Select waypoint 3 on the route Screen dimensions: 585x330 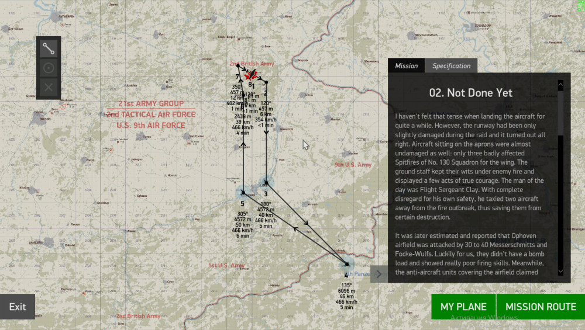pyautogui.click(x=266, y=183)
